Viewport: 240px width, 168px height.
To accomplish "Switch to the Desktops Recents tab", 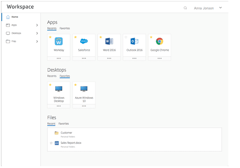I will (52, 76).
